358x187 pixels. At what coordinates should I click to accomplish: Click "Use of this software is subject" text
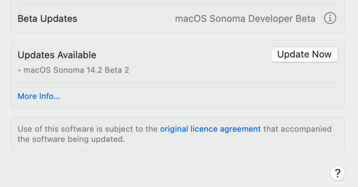[x=72, y=129]
